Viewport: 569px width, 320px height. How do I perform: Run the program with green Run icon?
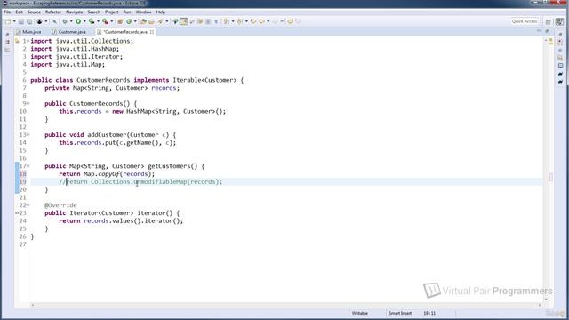tap(78, 21)
